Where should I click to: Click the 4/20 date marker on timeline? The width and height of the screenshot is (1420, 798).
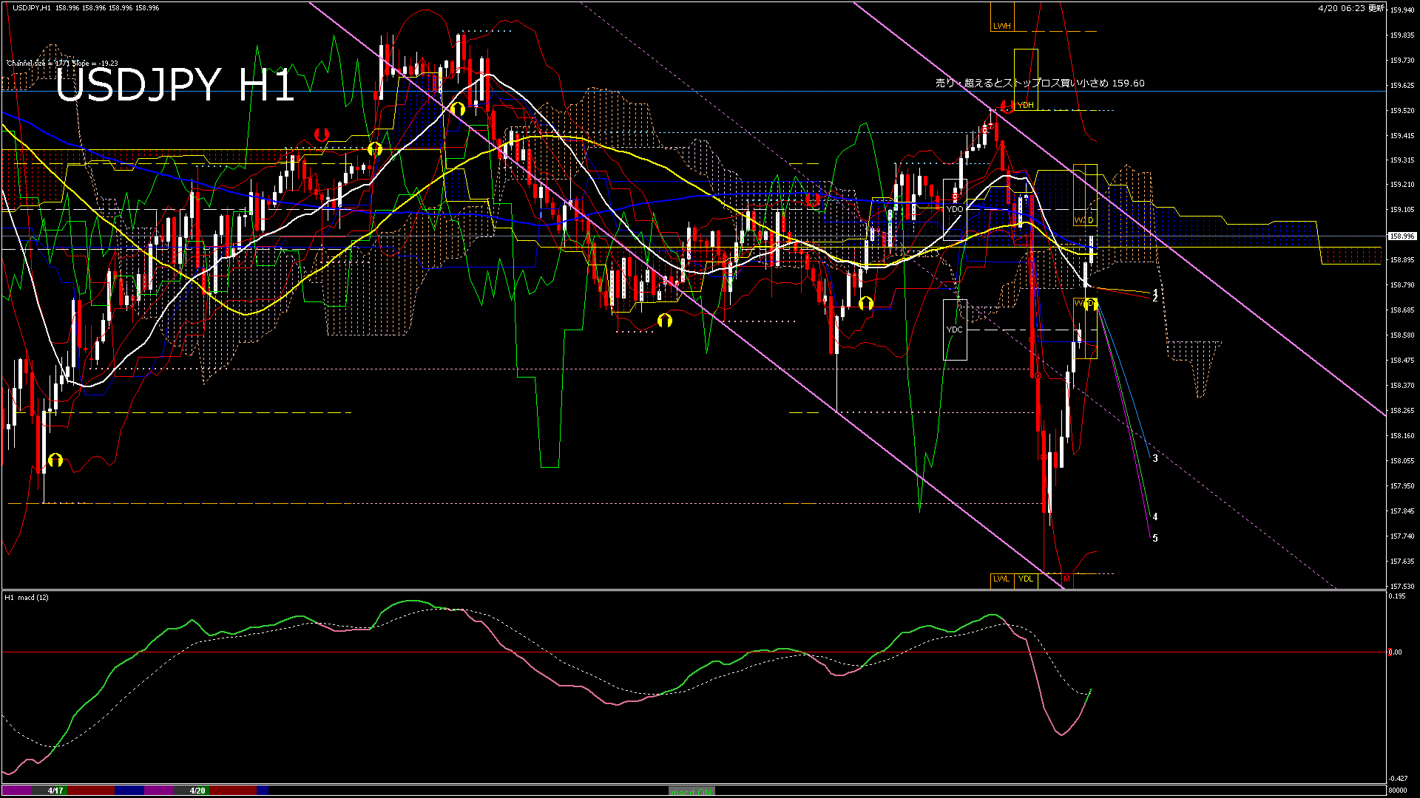[x=197, y=791]
